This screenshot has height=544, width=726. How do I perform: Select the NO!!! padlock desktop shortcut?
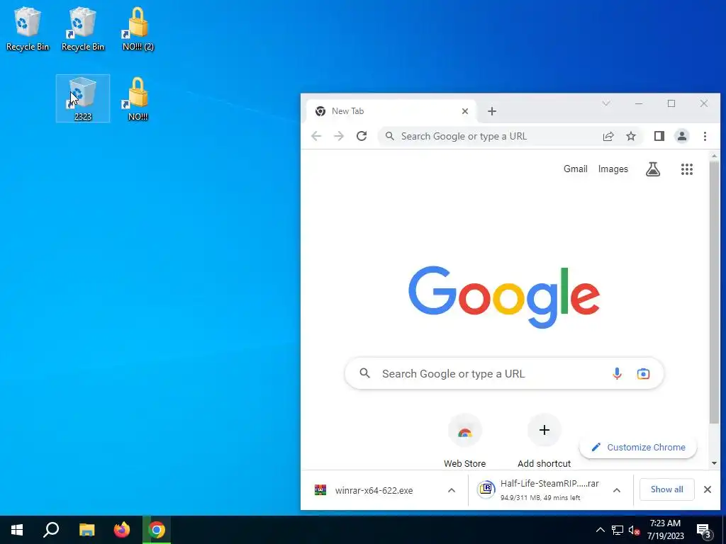coord(138,98)
